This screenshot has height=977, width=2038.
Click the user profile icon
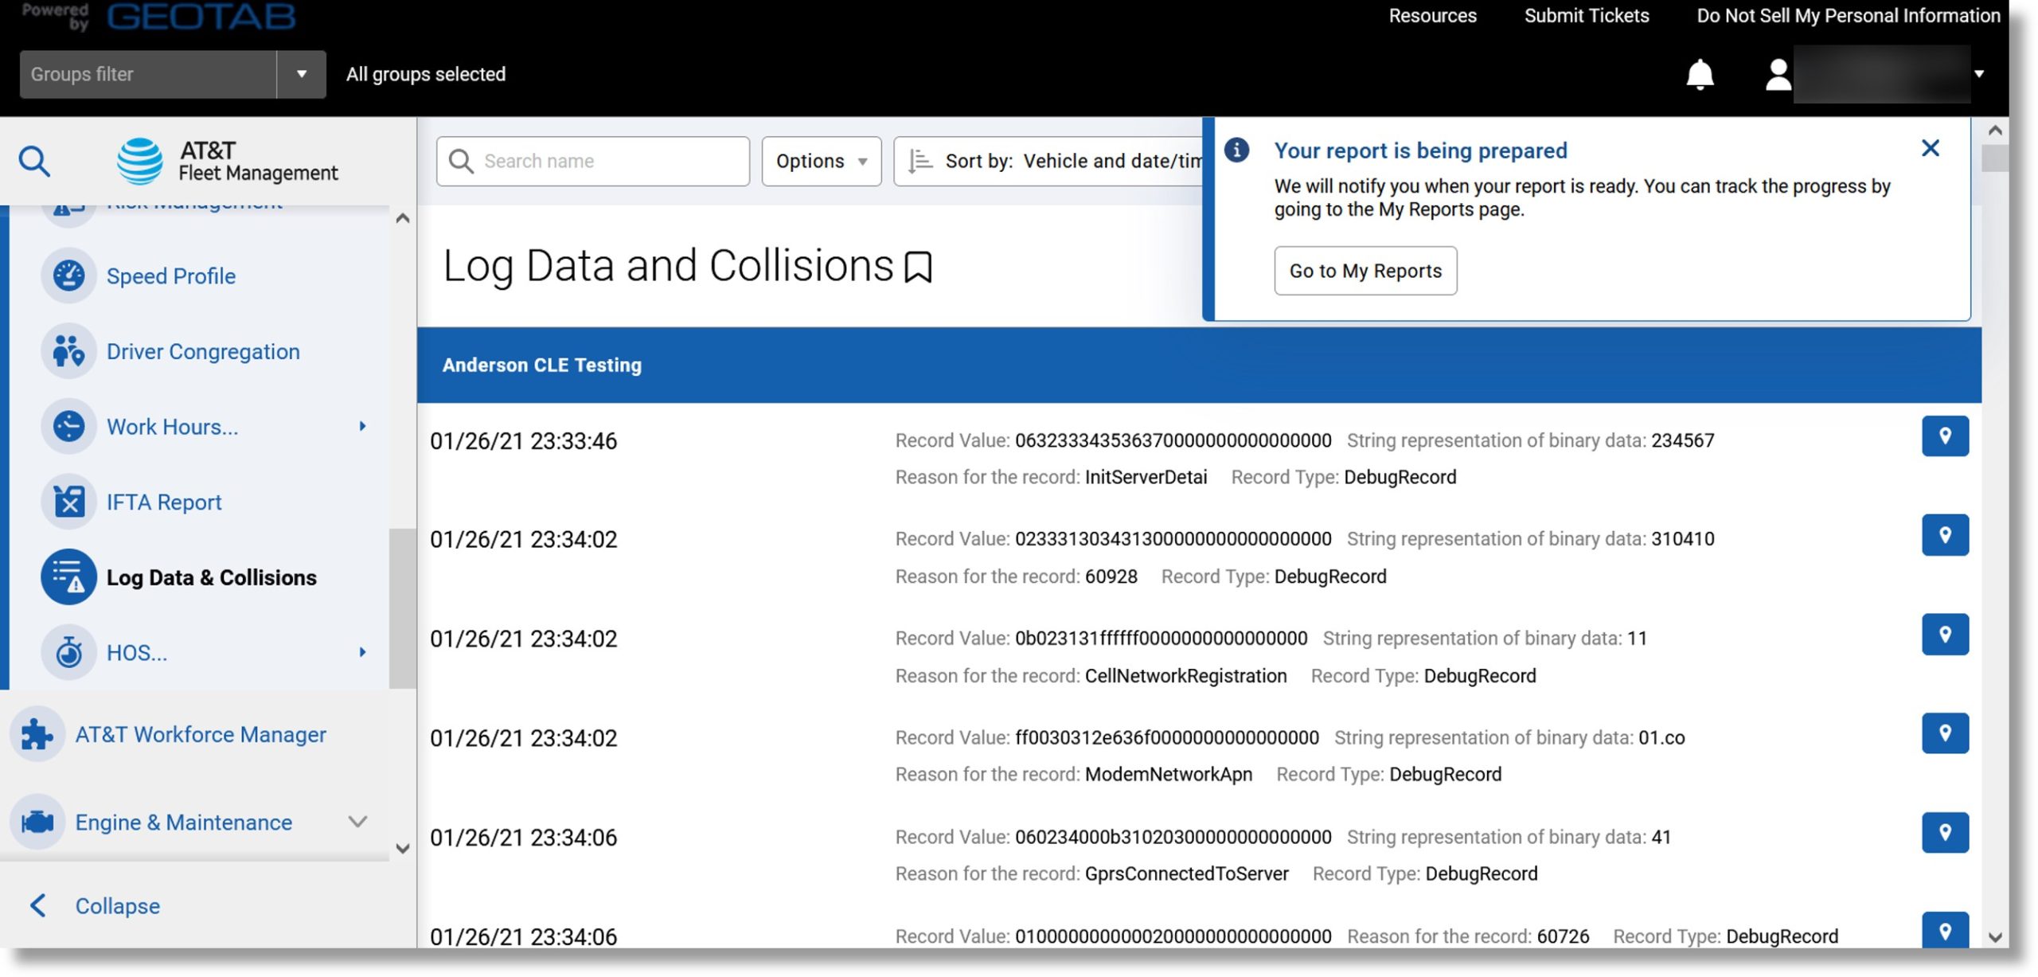[1778, 74]
